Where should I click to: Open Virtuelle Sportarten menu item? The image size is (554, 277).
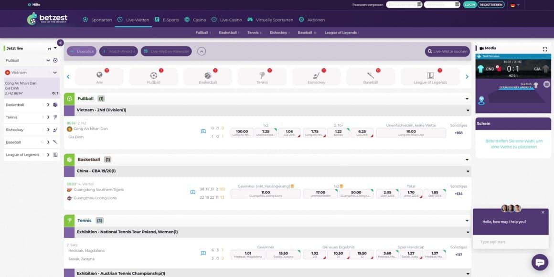click(x=270, y=20)
